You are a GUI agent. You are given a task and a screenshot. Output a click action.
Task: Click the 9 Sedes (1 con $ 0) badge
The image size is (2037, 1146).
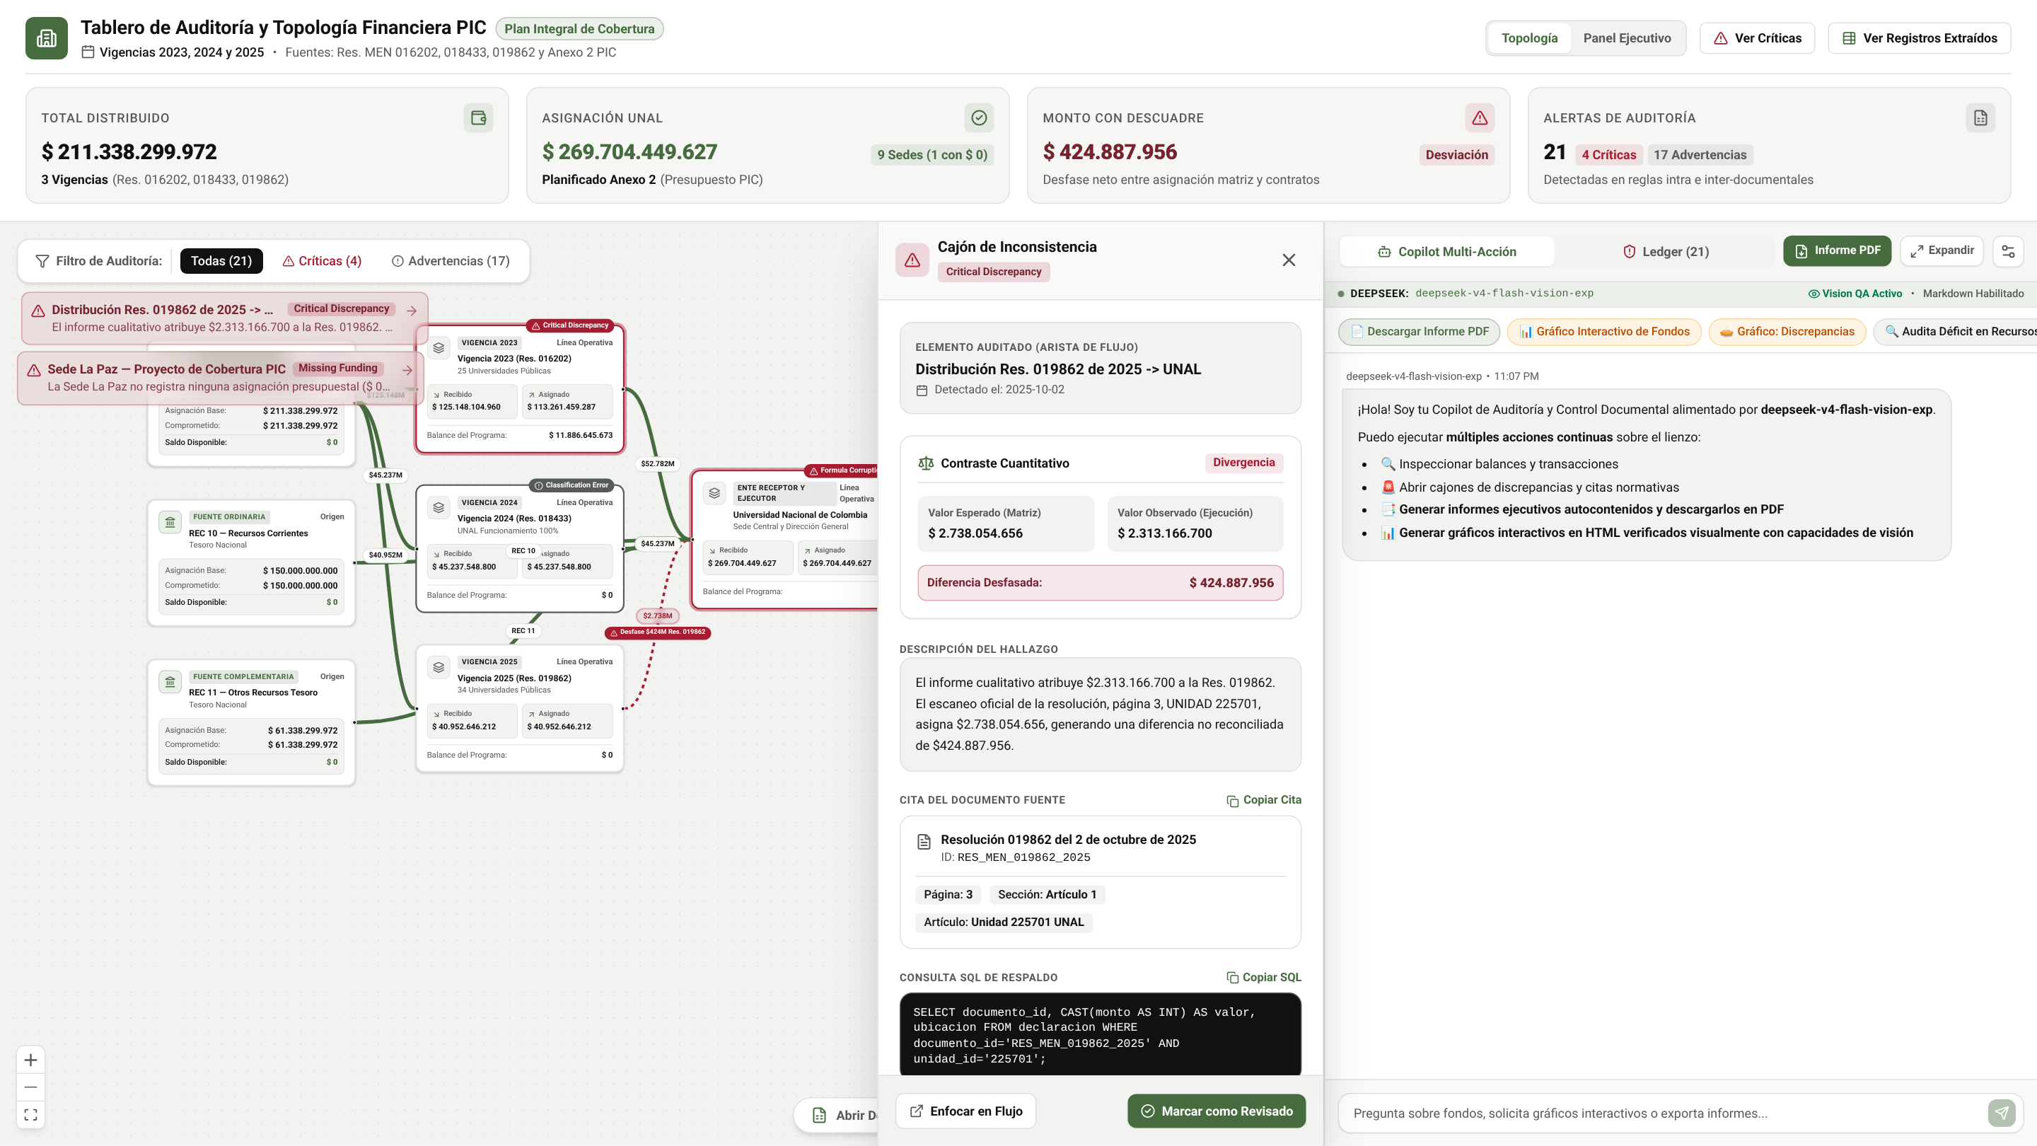pos(932,155)
